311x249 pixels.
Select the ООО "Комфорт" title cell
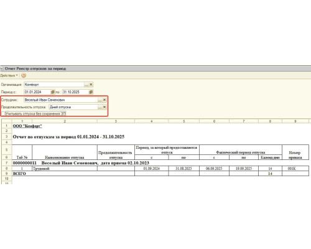(27, 126)
